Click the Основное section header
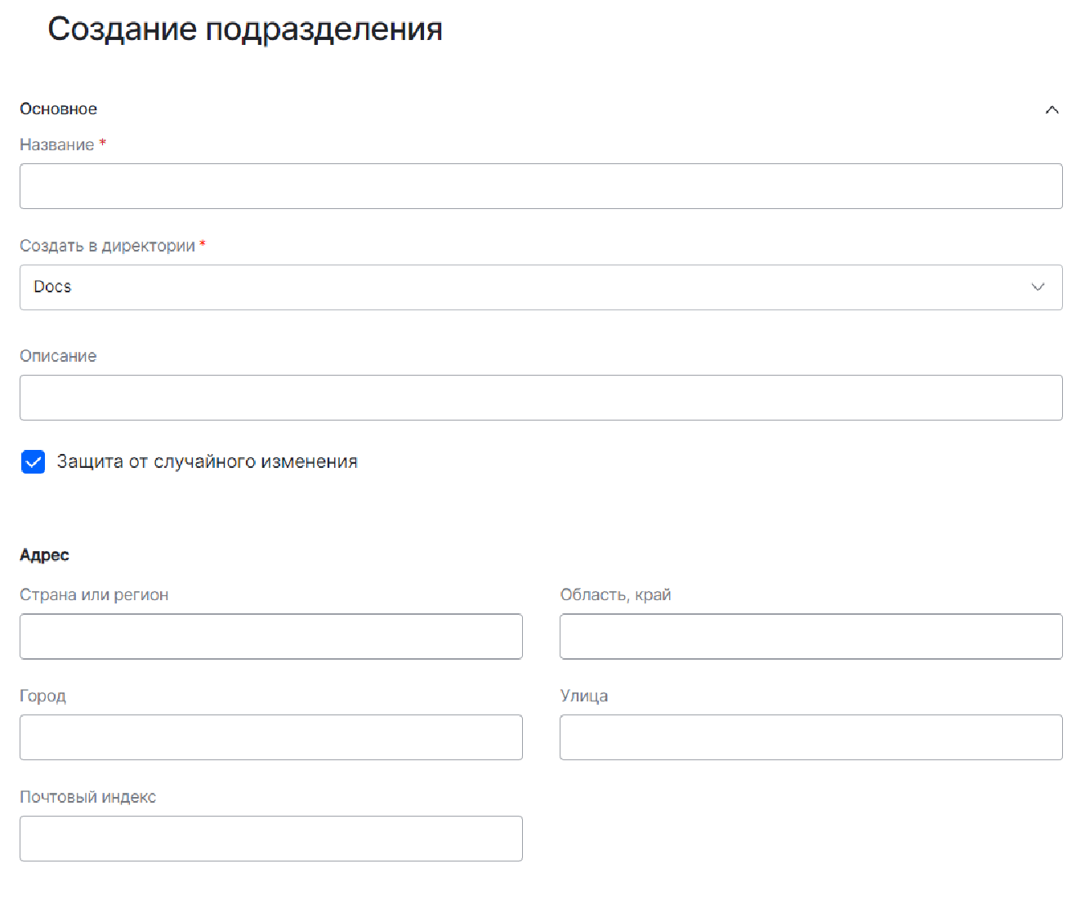Image resolution: width=1085 pixels, height=917 pixels. [58, 109]
